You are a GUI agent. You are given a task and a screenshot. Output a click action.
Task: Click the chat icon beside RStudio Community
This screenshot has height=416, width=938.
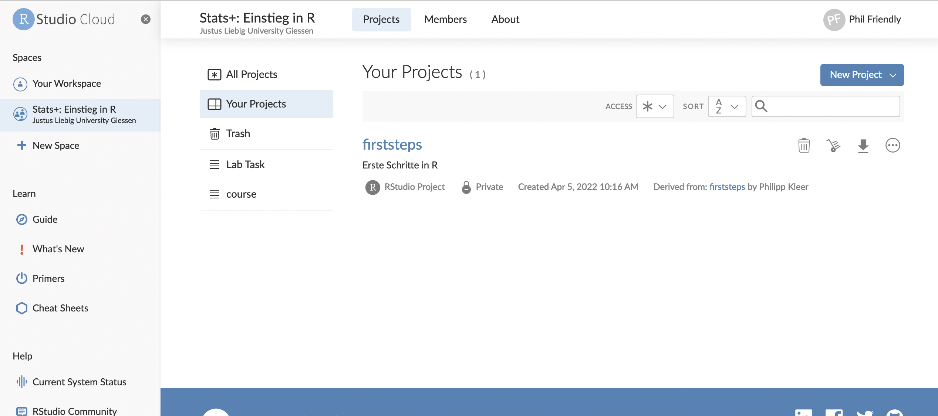[x=21, y=411]
